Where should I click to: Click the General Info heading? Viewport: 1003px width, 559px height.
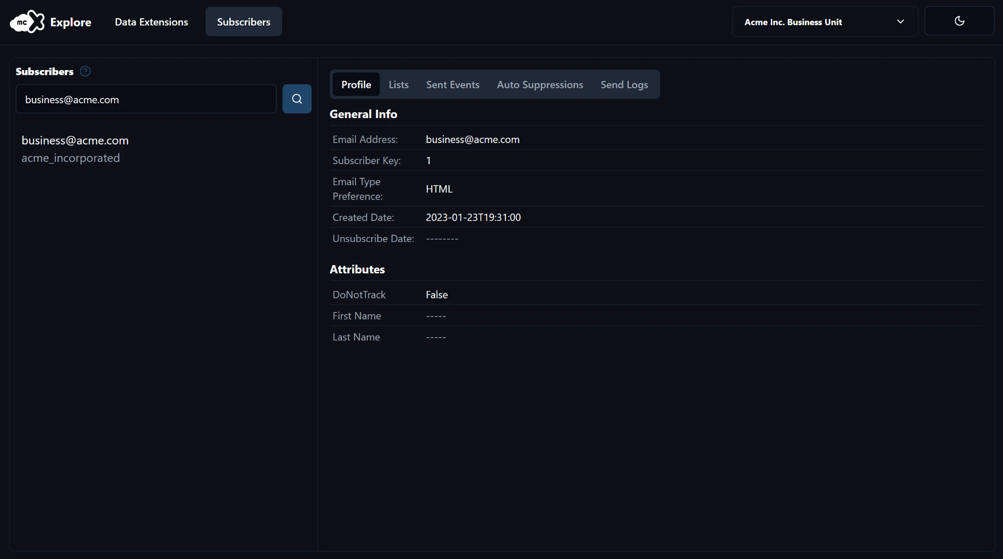[x=363, y=114]
